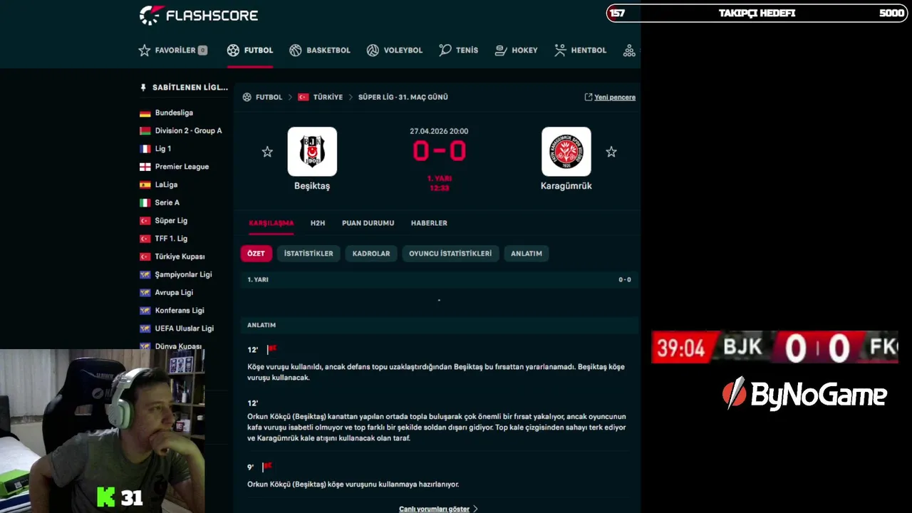This screenshot has width=912, height=513.
Task: Switch to the H2H tab
Action: click(x=318, y=223)
